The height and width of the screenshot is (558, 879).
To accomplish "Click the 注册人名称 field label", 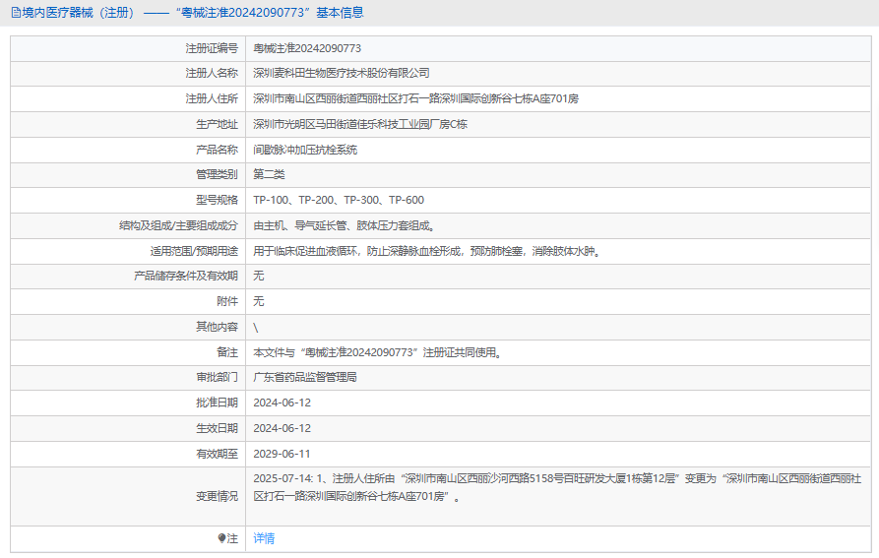I will pos(212,74).
